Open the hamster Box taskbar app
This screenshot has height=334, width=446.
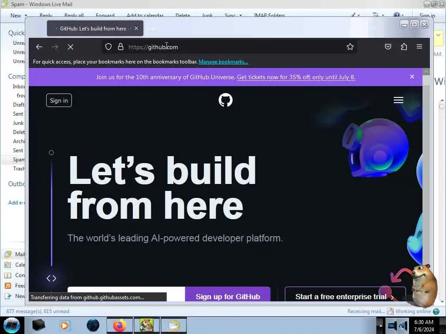[x=147, y=325]
